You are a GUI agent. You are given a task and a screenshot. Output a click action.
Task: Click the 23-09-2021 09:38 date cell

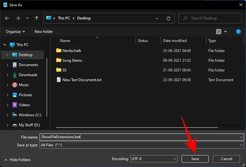[x=177, y=80]
